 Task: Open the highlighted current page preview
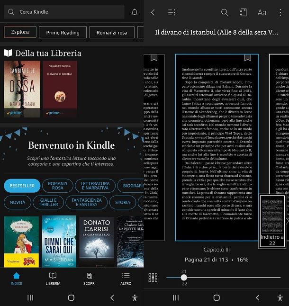click(x=217, y=147)
